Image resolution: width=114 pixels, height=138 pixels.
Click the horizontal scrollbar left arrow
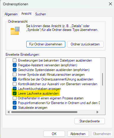coord(9,112)
